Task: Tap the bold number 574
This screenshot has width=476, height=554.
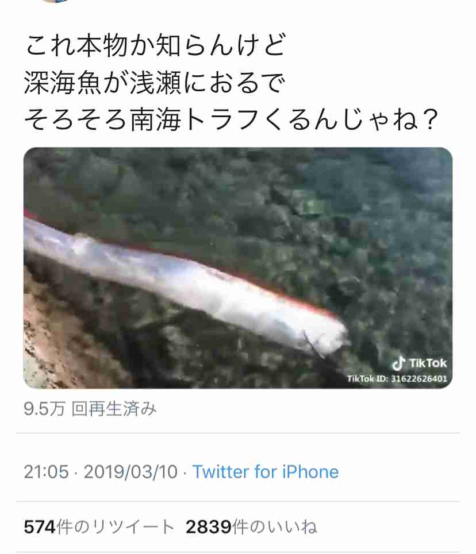Action: [40, 527]
